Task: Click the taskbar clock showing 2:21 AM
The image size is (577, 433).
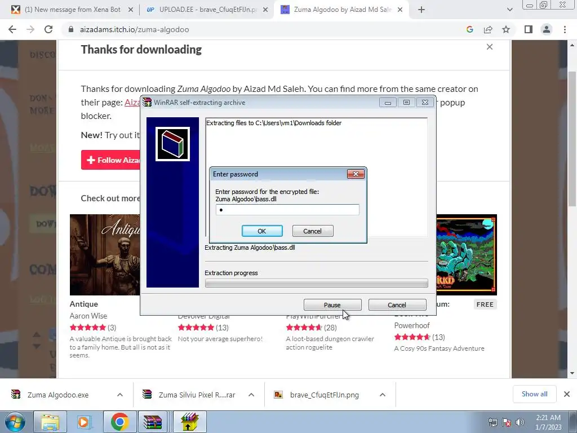Action: point(548,422)
